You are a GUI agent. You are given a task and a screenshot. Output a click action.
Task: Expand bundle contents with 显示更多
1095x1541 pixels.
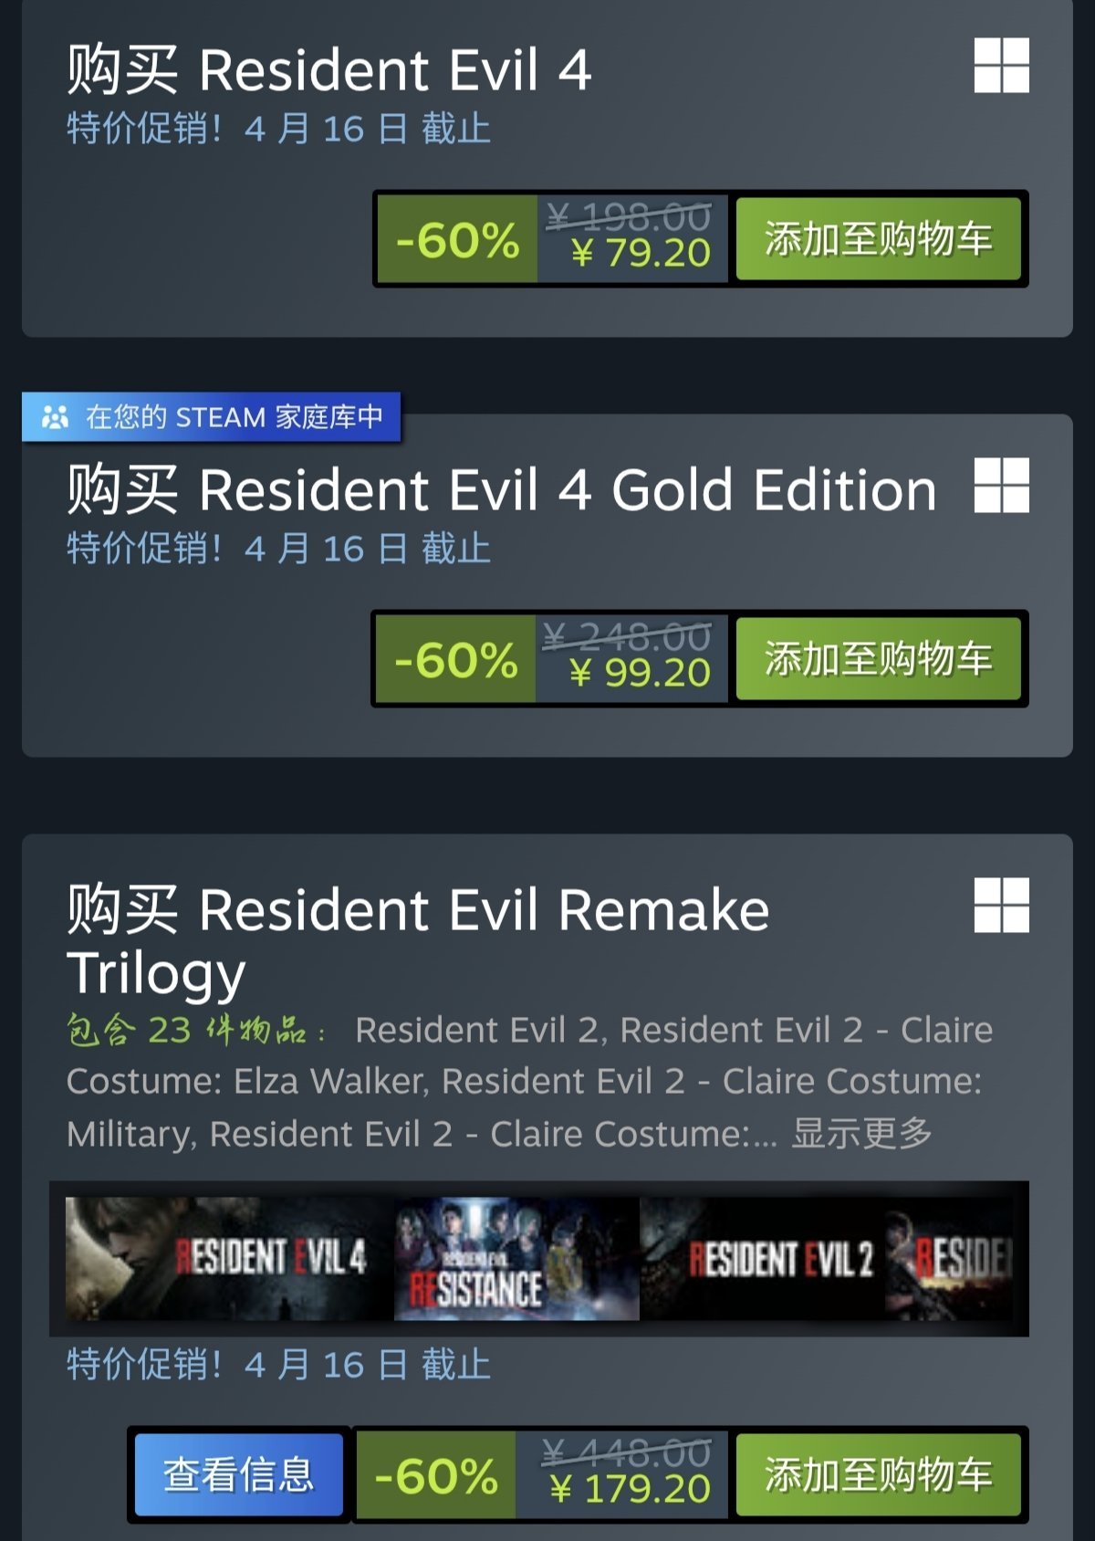tap(861, 1133)
